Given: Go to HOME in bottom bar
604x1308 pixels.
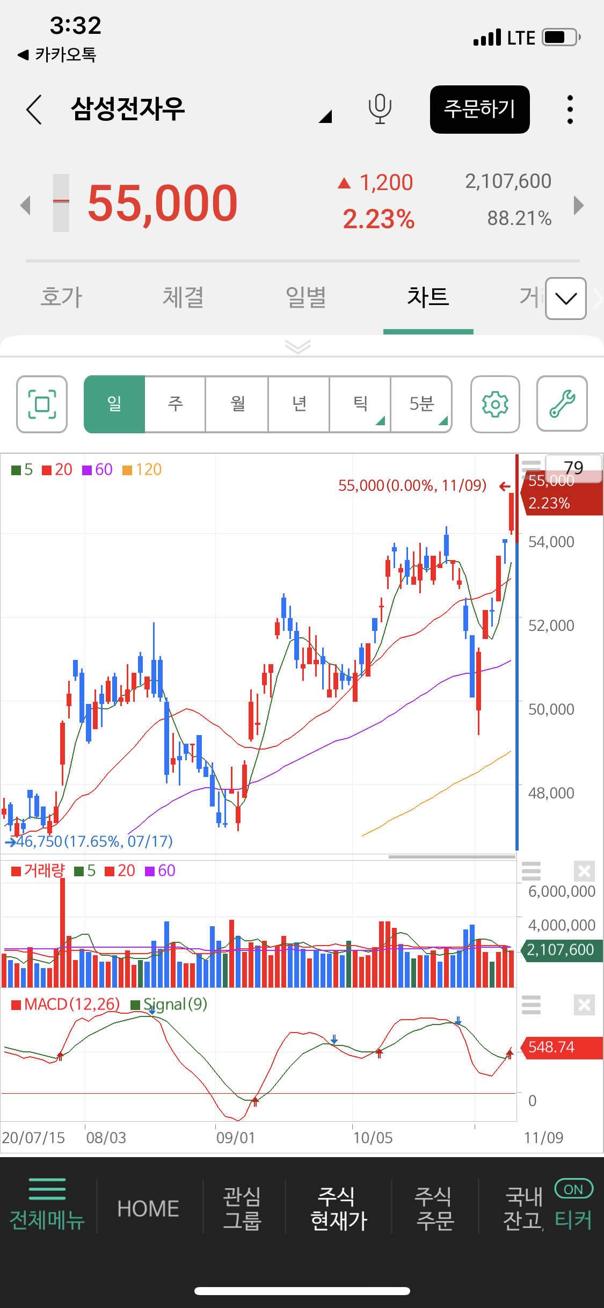Looking at the screenshot, I should click(x=148, y=1209).
